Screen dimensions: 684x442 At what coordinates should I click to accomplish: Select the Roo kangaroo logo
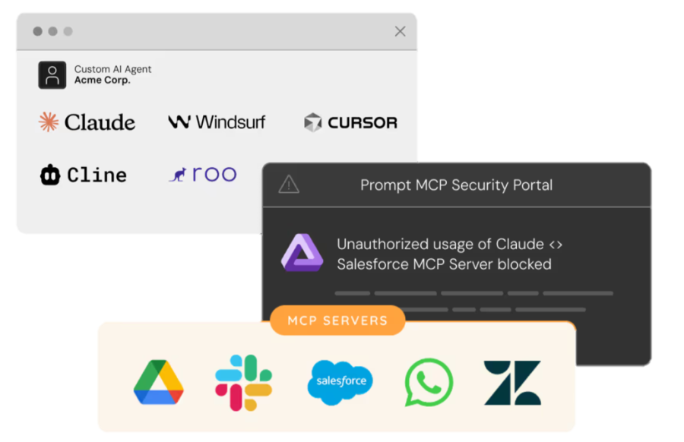(202, 174)
